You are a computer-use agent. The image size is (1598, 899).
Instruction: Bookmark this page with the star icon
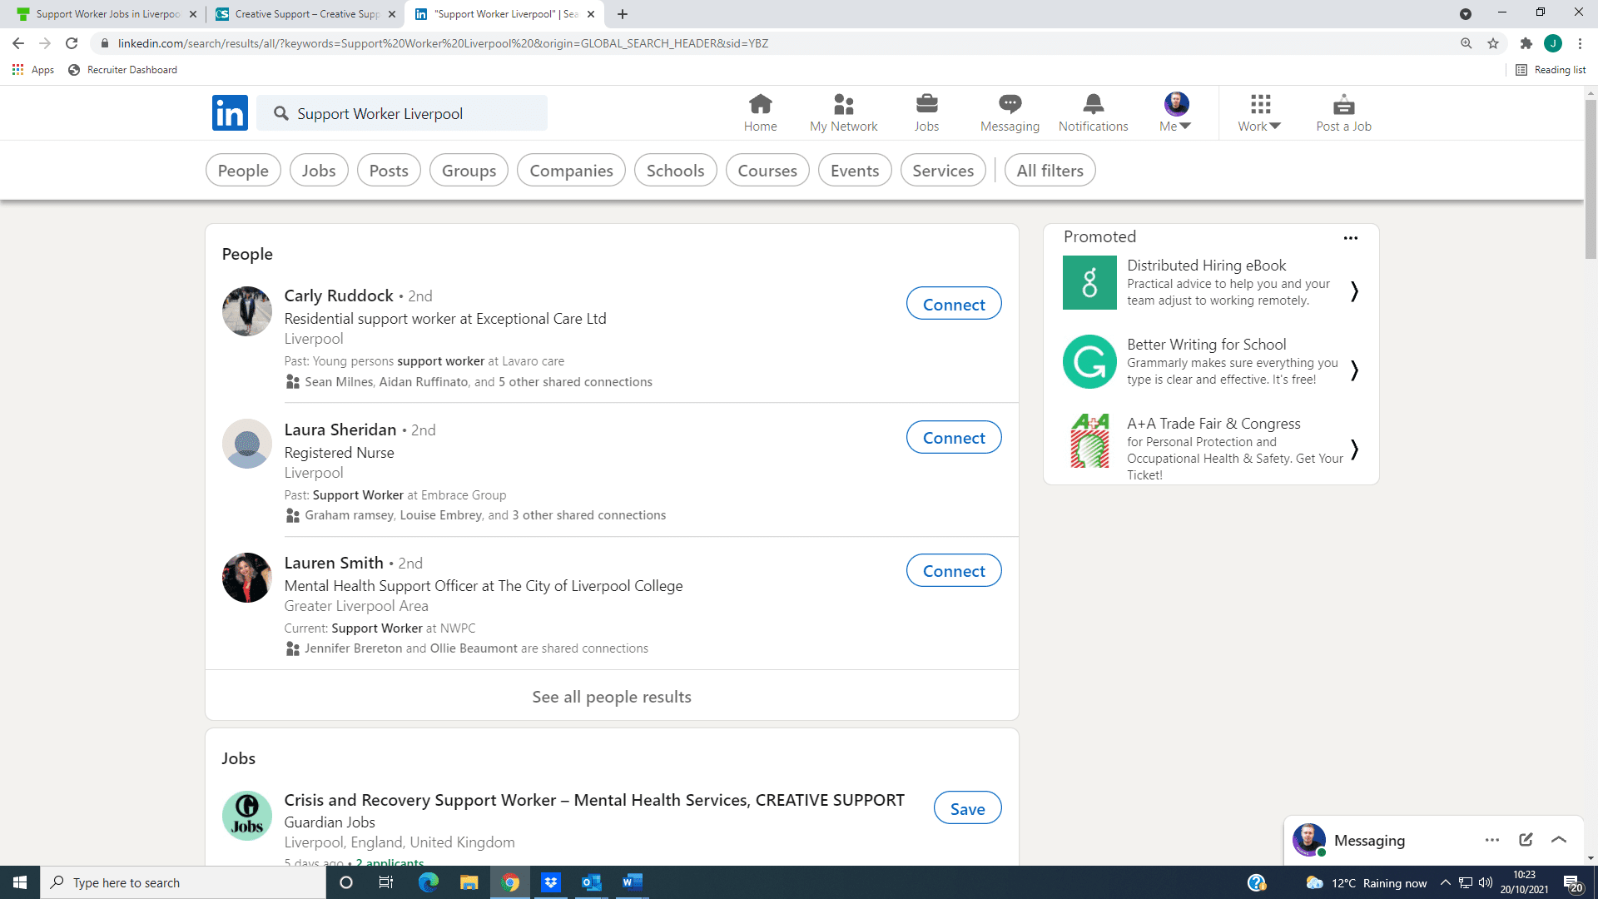pos(1493,43)
